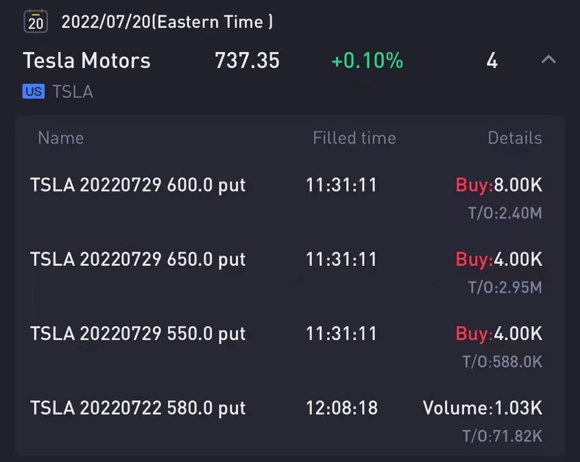Click the blue US market badge
580x462 pixels.
[x=34, y=91]
